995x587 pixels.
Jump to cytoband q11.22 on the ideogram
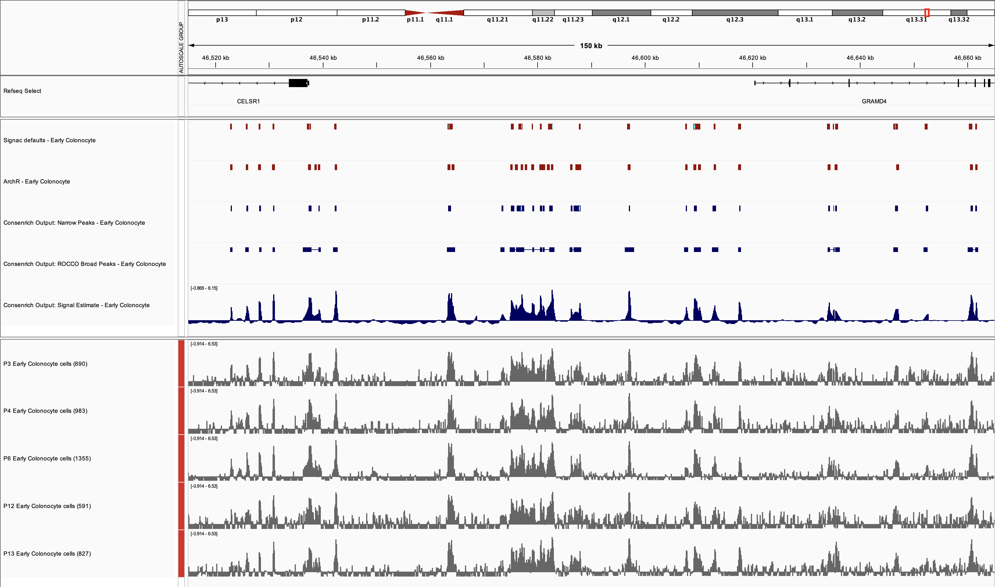click(543, 13)
